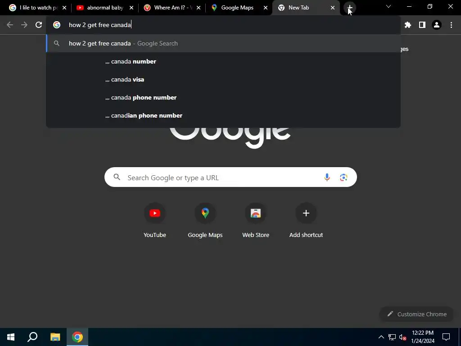Open the profile avatar icon
Viewport: 461px width, 346px height.
tap(437, 25)
